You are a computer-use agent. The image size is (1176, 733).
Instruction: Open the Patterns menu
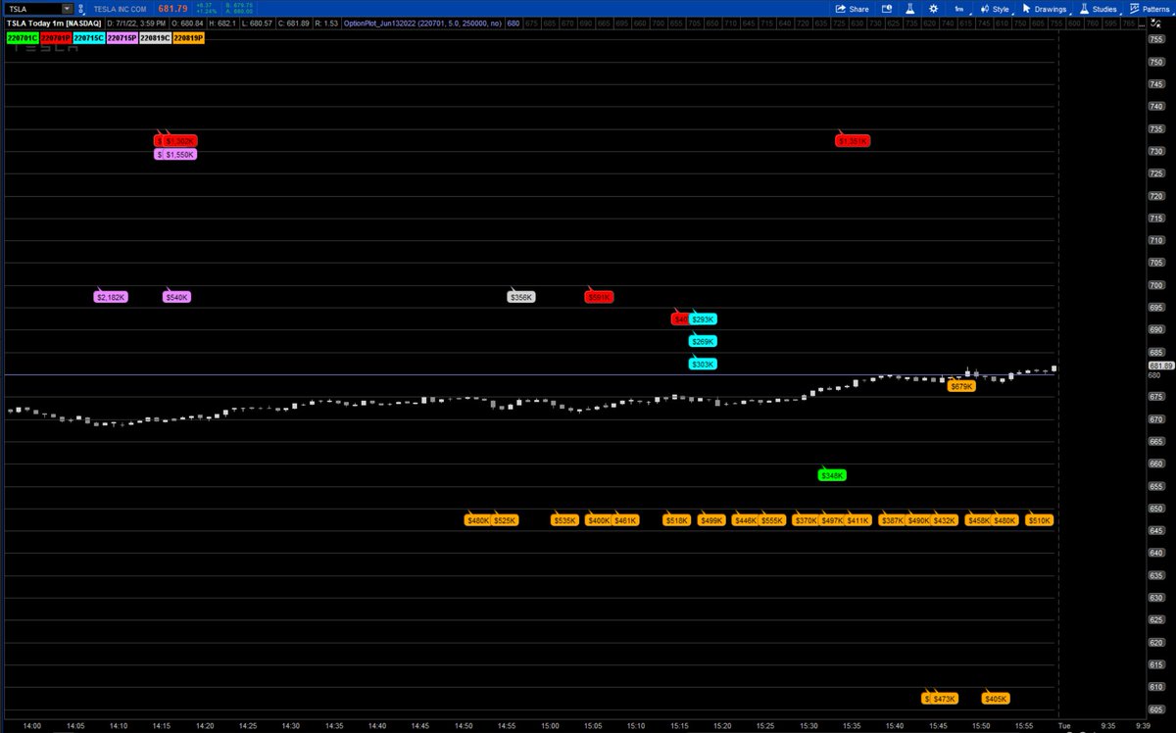point(1149,9)
